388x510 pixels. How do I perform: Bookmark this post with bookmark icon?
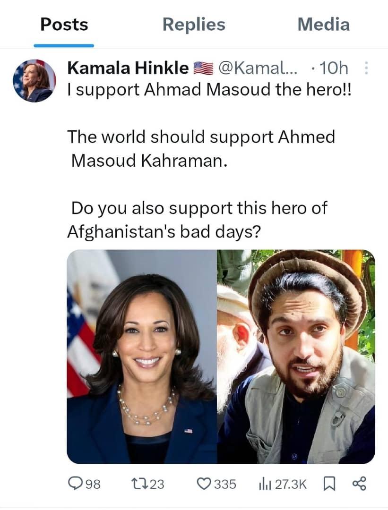click(329, 484)
